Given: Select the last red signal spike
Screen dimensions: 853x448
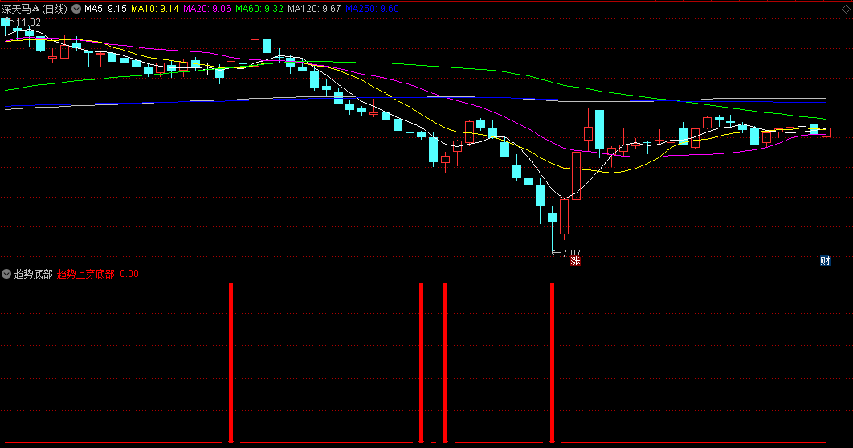Looking at the screenshot, I should pos(552,363).
